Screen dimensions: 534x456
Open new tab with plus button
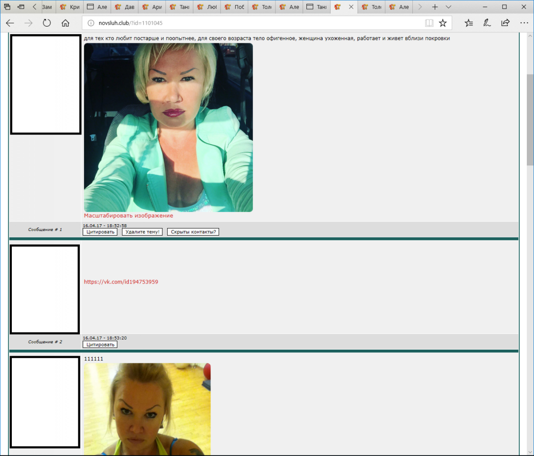pos(435,7)
